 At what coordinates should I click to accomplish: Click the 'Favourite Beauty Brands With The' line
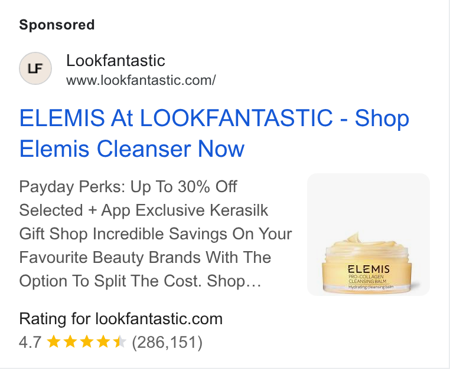coord(145,257)
